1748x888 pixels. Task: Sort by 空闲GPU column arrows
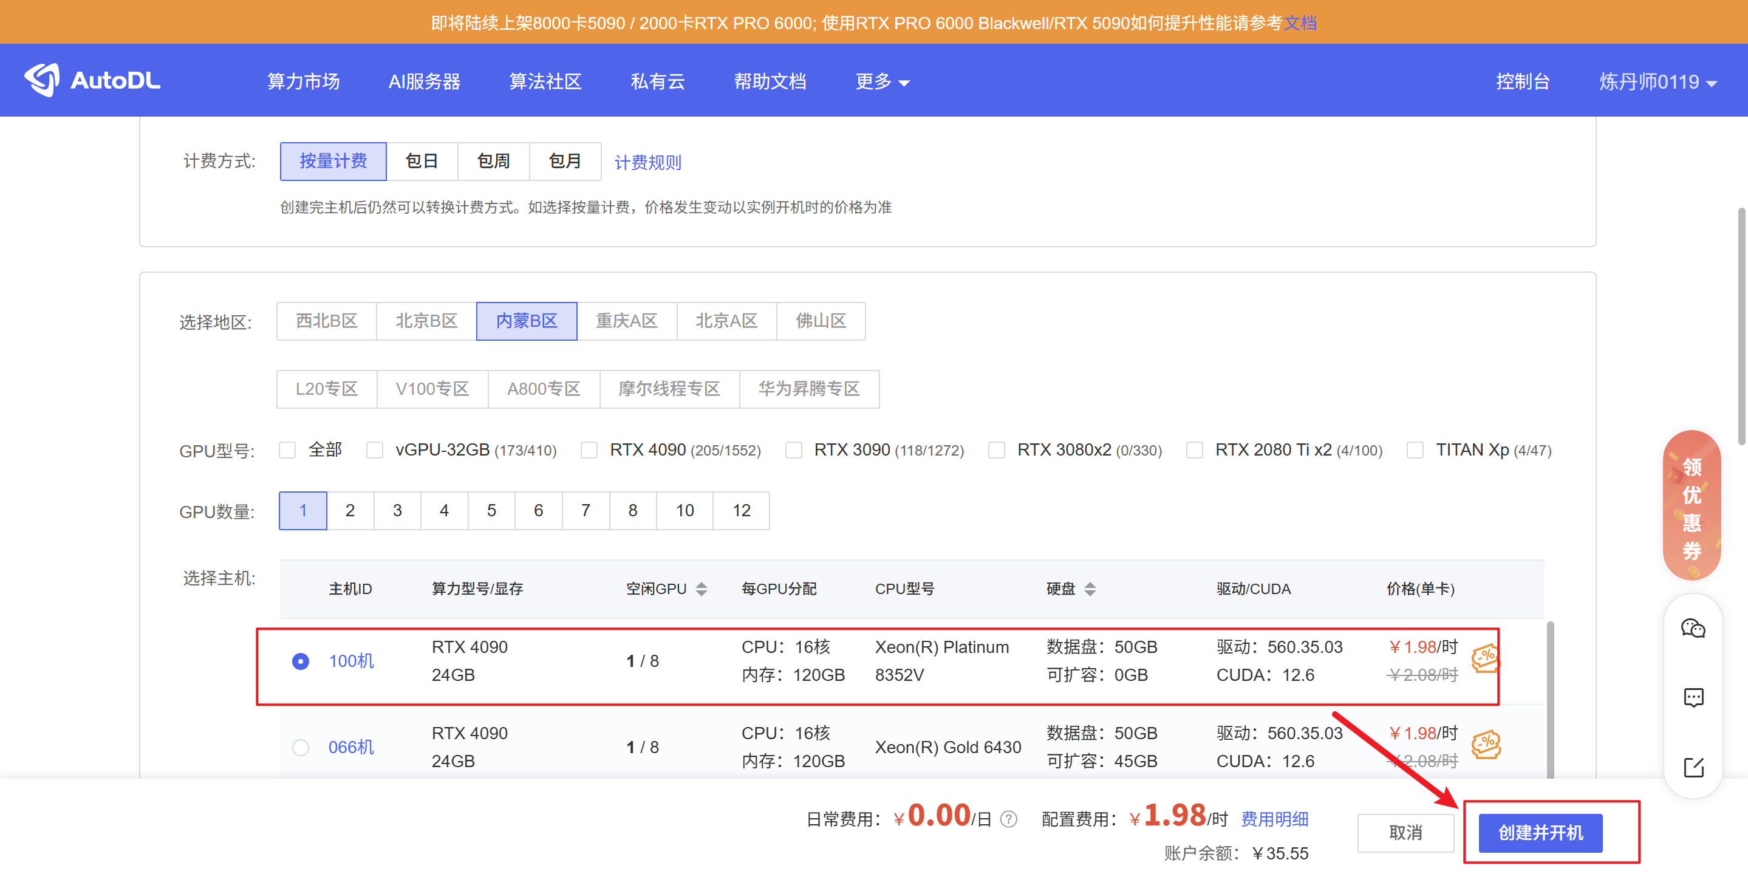point(702,589)
